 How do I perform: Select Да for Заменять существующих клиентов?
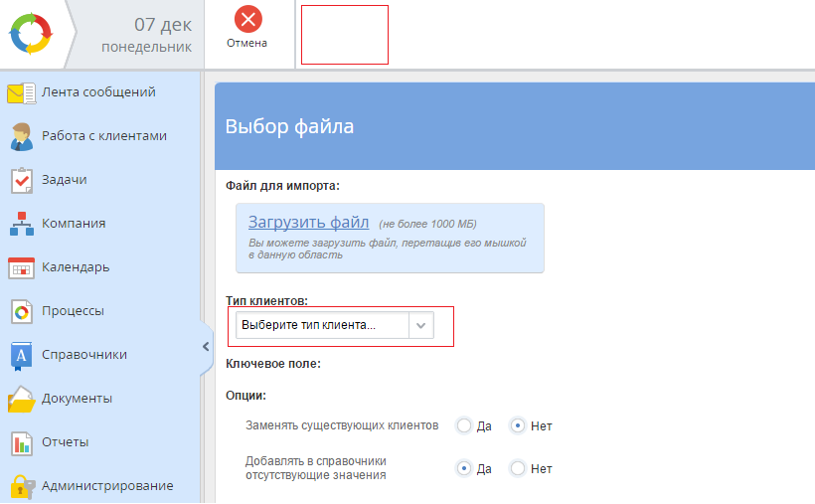(463, 425)
